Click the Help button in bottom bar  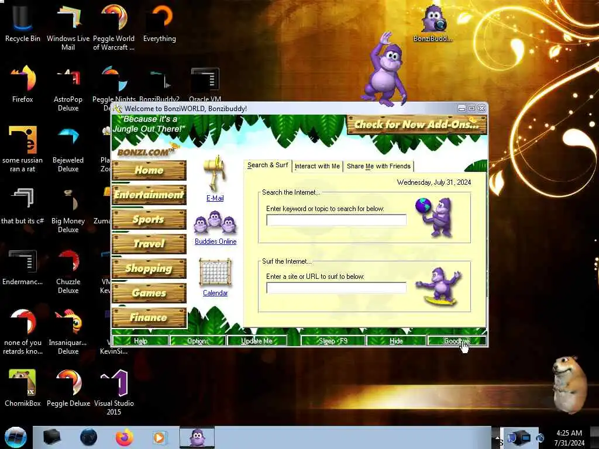click(x=140, y=341)
